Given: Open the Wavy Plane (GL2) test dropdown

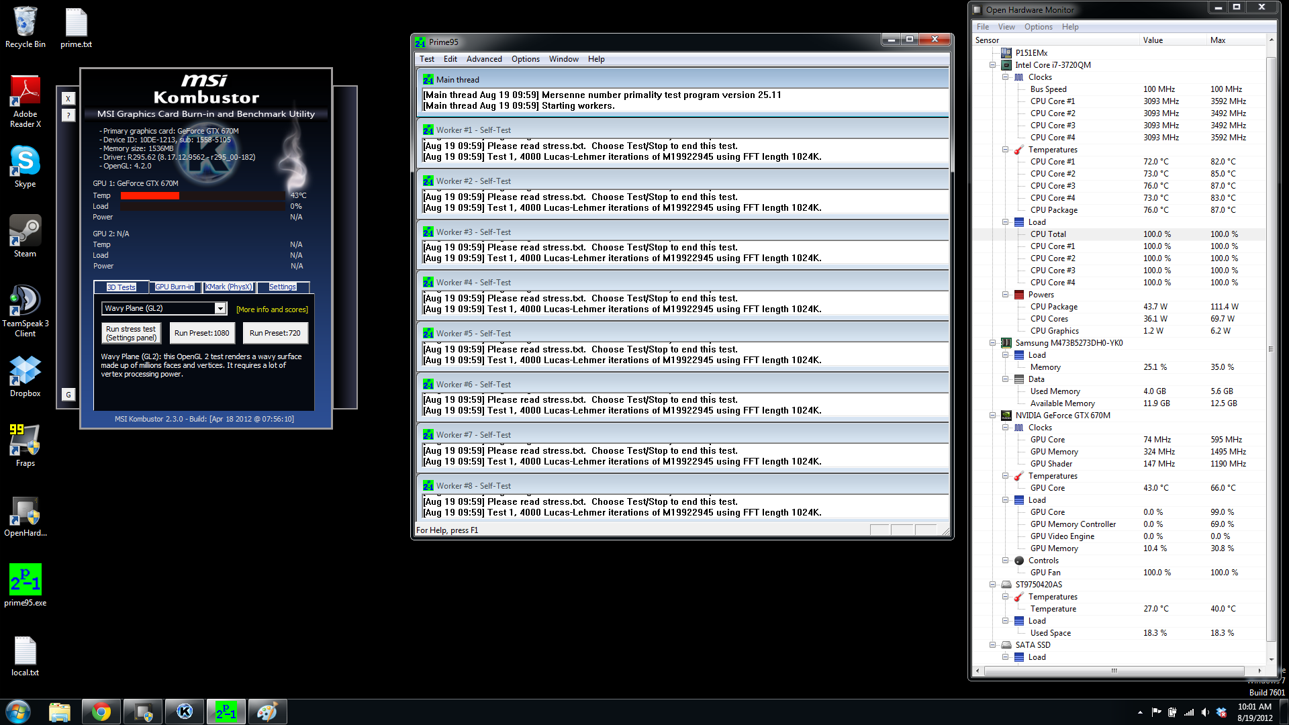Looking at the screenshot, I should [x=220, y=308].
